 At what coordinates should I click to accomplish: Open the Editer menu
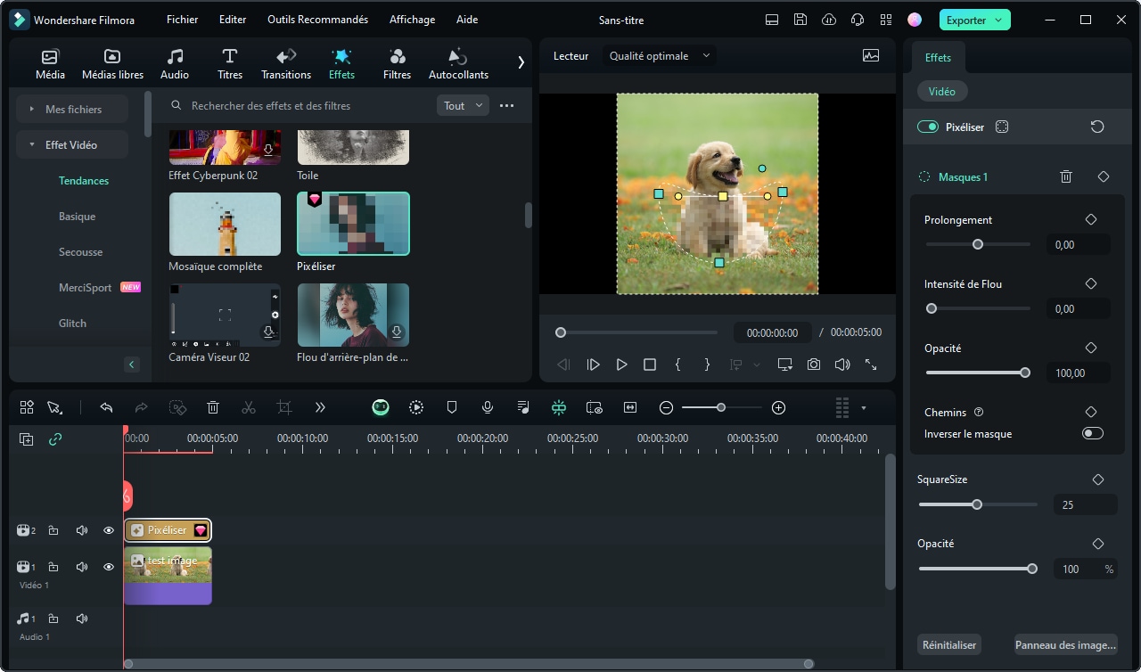[x=233, y=20]
